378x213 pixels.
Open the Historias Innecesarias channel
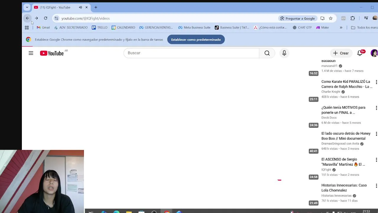[336, 196]
